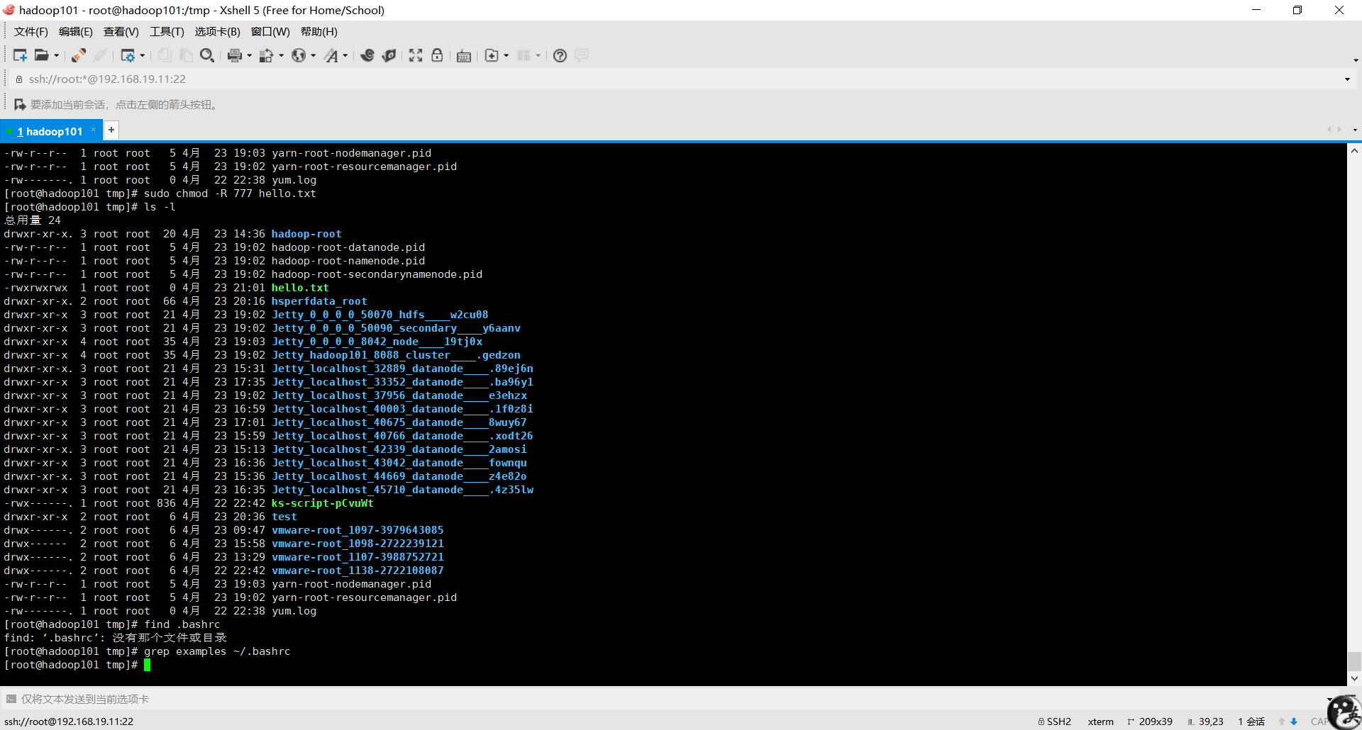The height and width of the screenshot is (730, 1362).
Task: Click the Disconnect icon
Action: [x=101, y=55]
